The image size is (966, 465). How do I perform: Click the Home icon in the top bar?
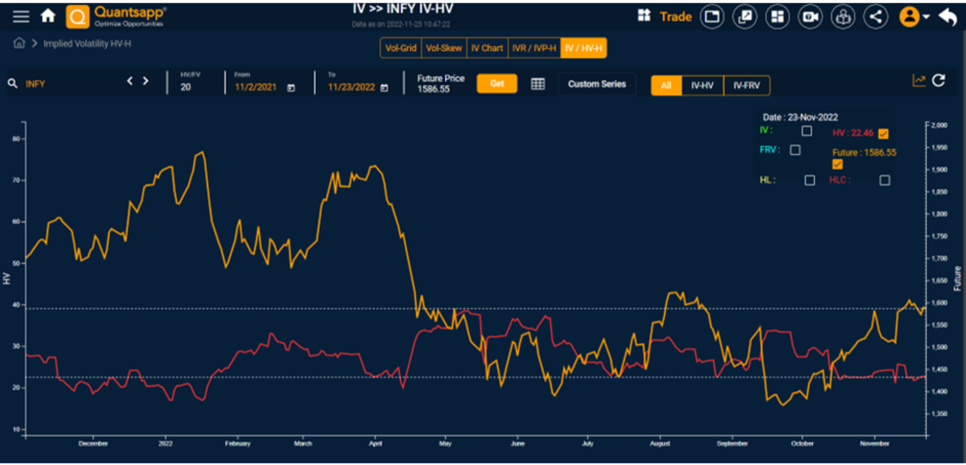click(48, 15)
